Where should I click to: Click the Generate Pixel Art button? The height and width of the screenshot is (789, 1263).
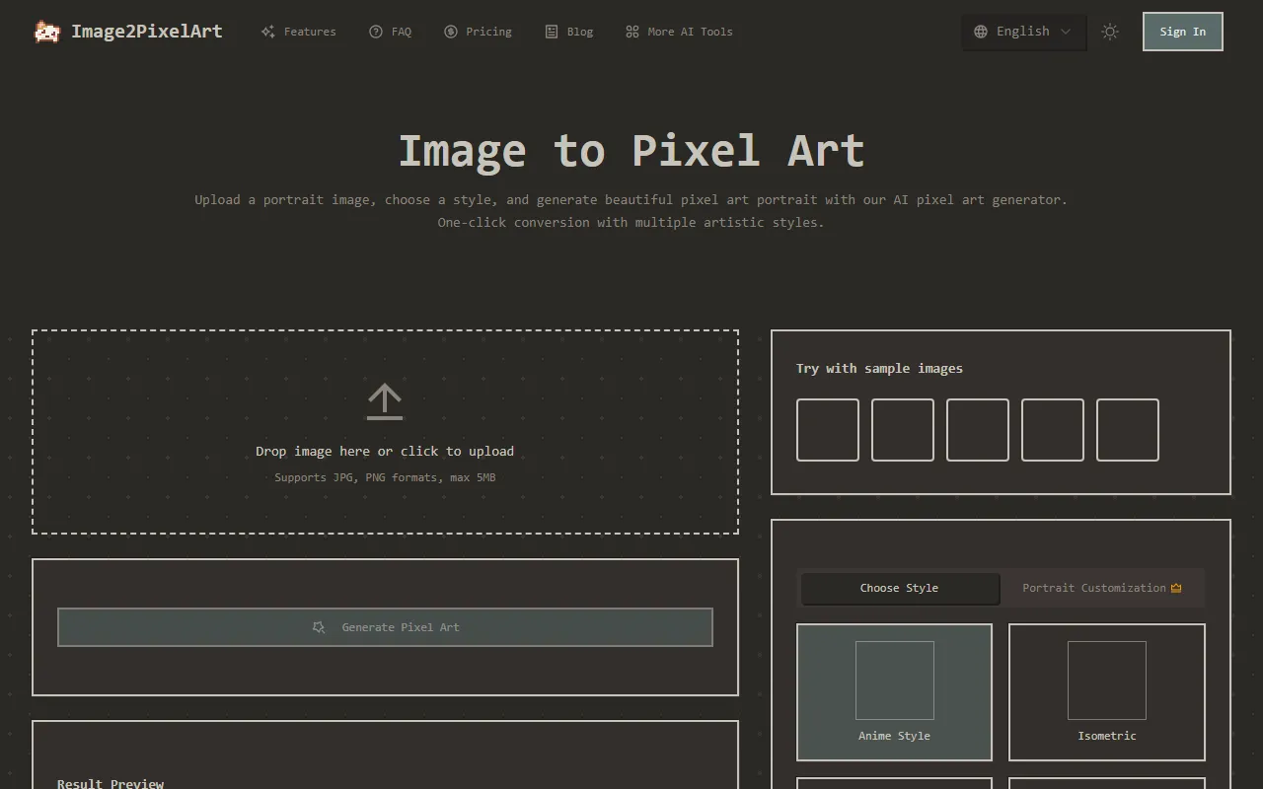[x=385, y=627]
